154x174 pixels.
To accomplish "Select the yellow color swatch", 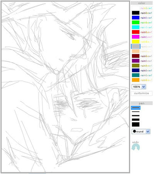I will 135,42.
